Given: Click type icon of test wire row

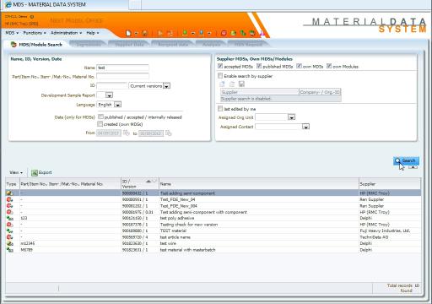Looking at the screenshot, I should (9, 243).
